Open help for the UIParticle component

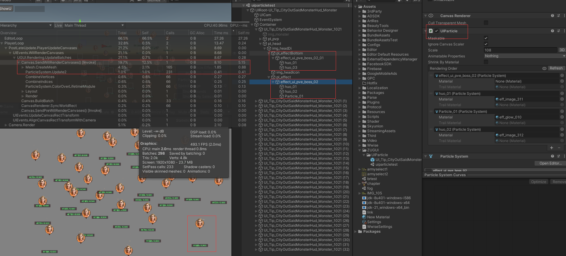click(552, 31)
